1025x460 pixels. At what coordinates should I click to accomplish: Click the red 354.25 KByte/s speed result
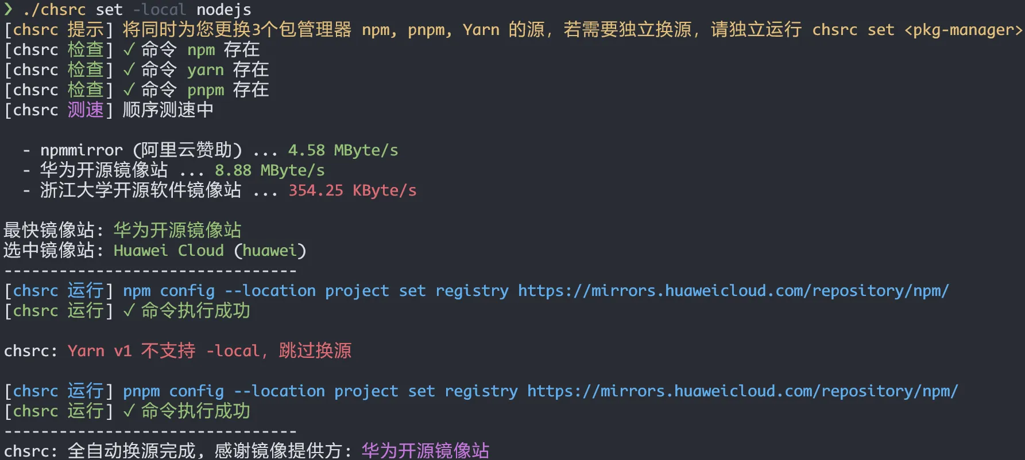click(352, 190)
